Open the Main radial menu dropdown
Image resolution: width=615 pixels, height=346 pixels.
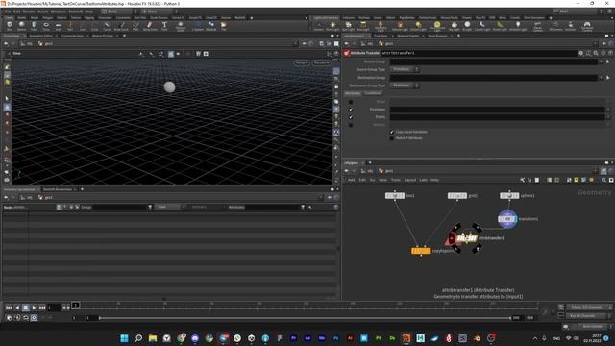[159, 12]
